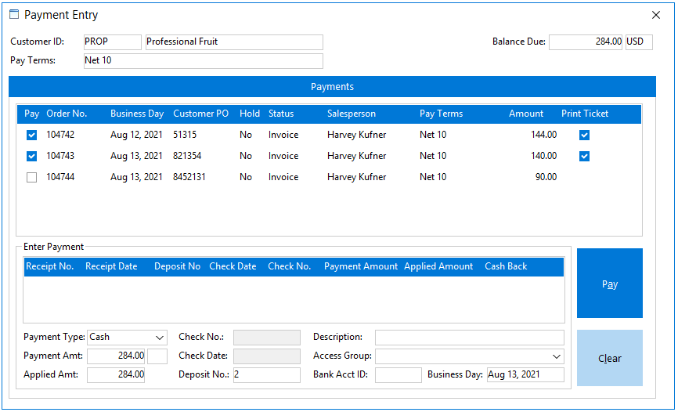Click the Check No. field
The image size is (678, 412).
(x=267, y=338)
